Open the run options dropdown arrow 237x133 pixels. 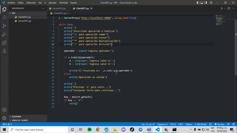(x=225, y=8)
